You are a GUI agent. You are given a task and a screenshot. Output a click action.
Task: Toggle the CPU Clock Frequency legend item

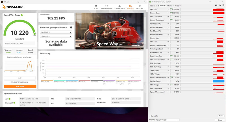pyautogui.click(x=109, y=82)
